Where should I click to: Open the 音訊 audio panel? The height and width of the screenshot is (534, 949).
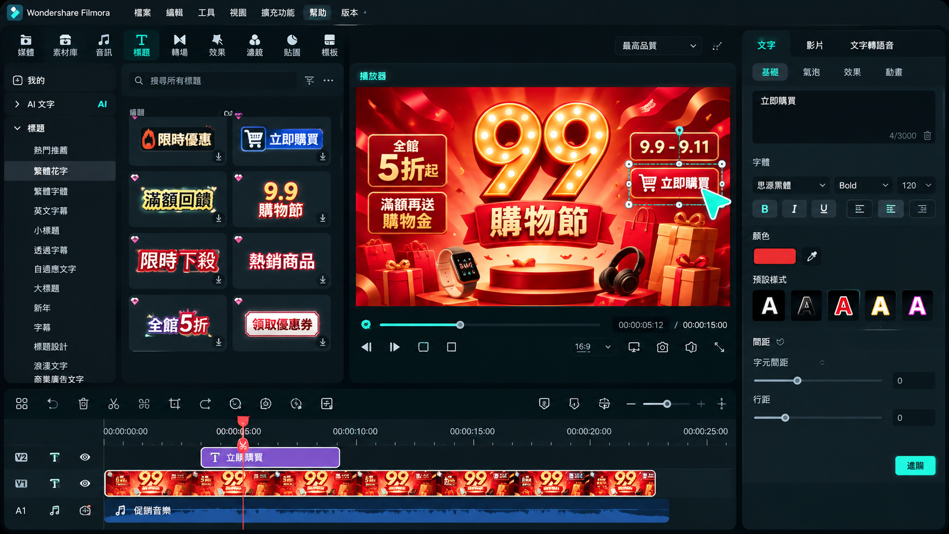click(103, 45)
